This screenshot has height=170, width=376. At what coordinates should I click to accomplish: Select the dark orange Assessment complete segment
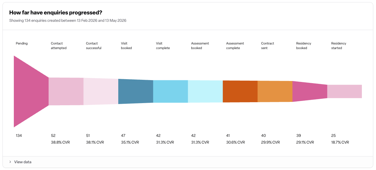tap(240, 91)
